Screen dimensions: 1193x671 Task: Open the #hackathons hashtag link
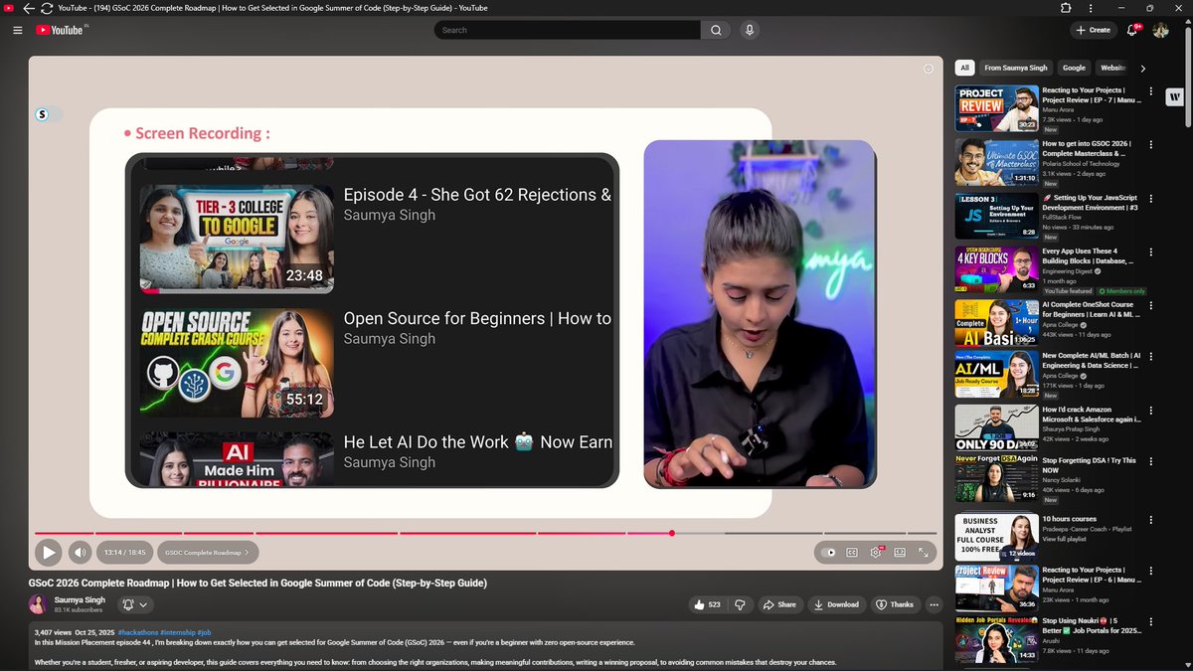point(136,632)
